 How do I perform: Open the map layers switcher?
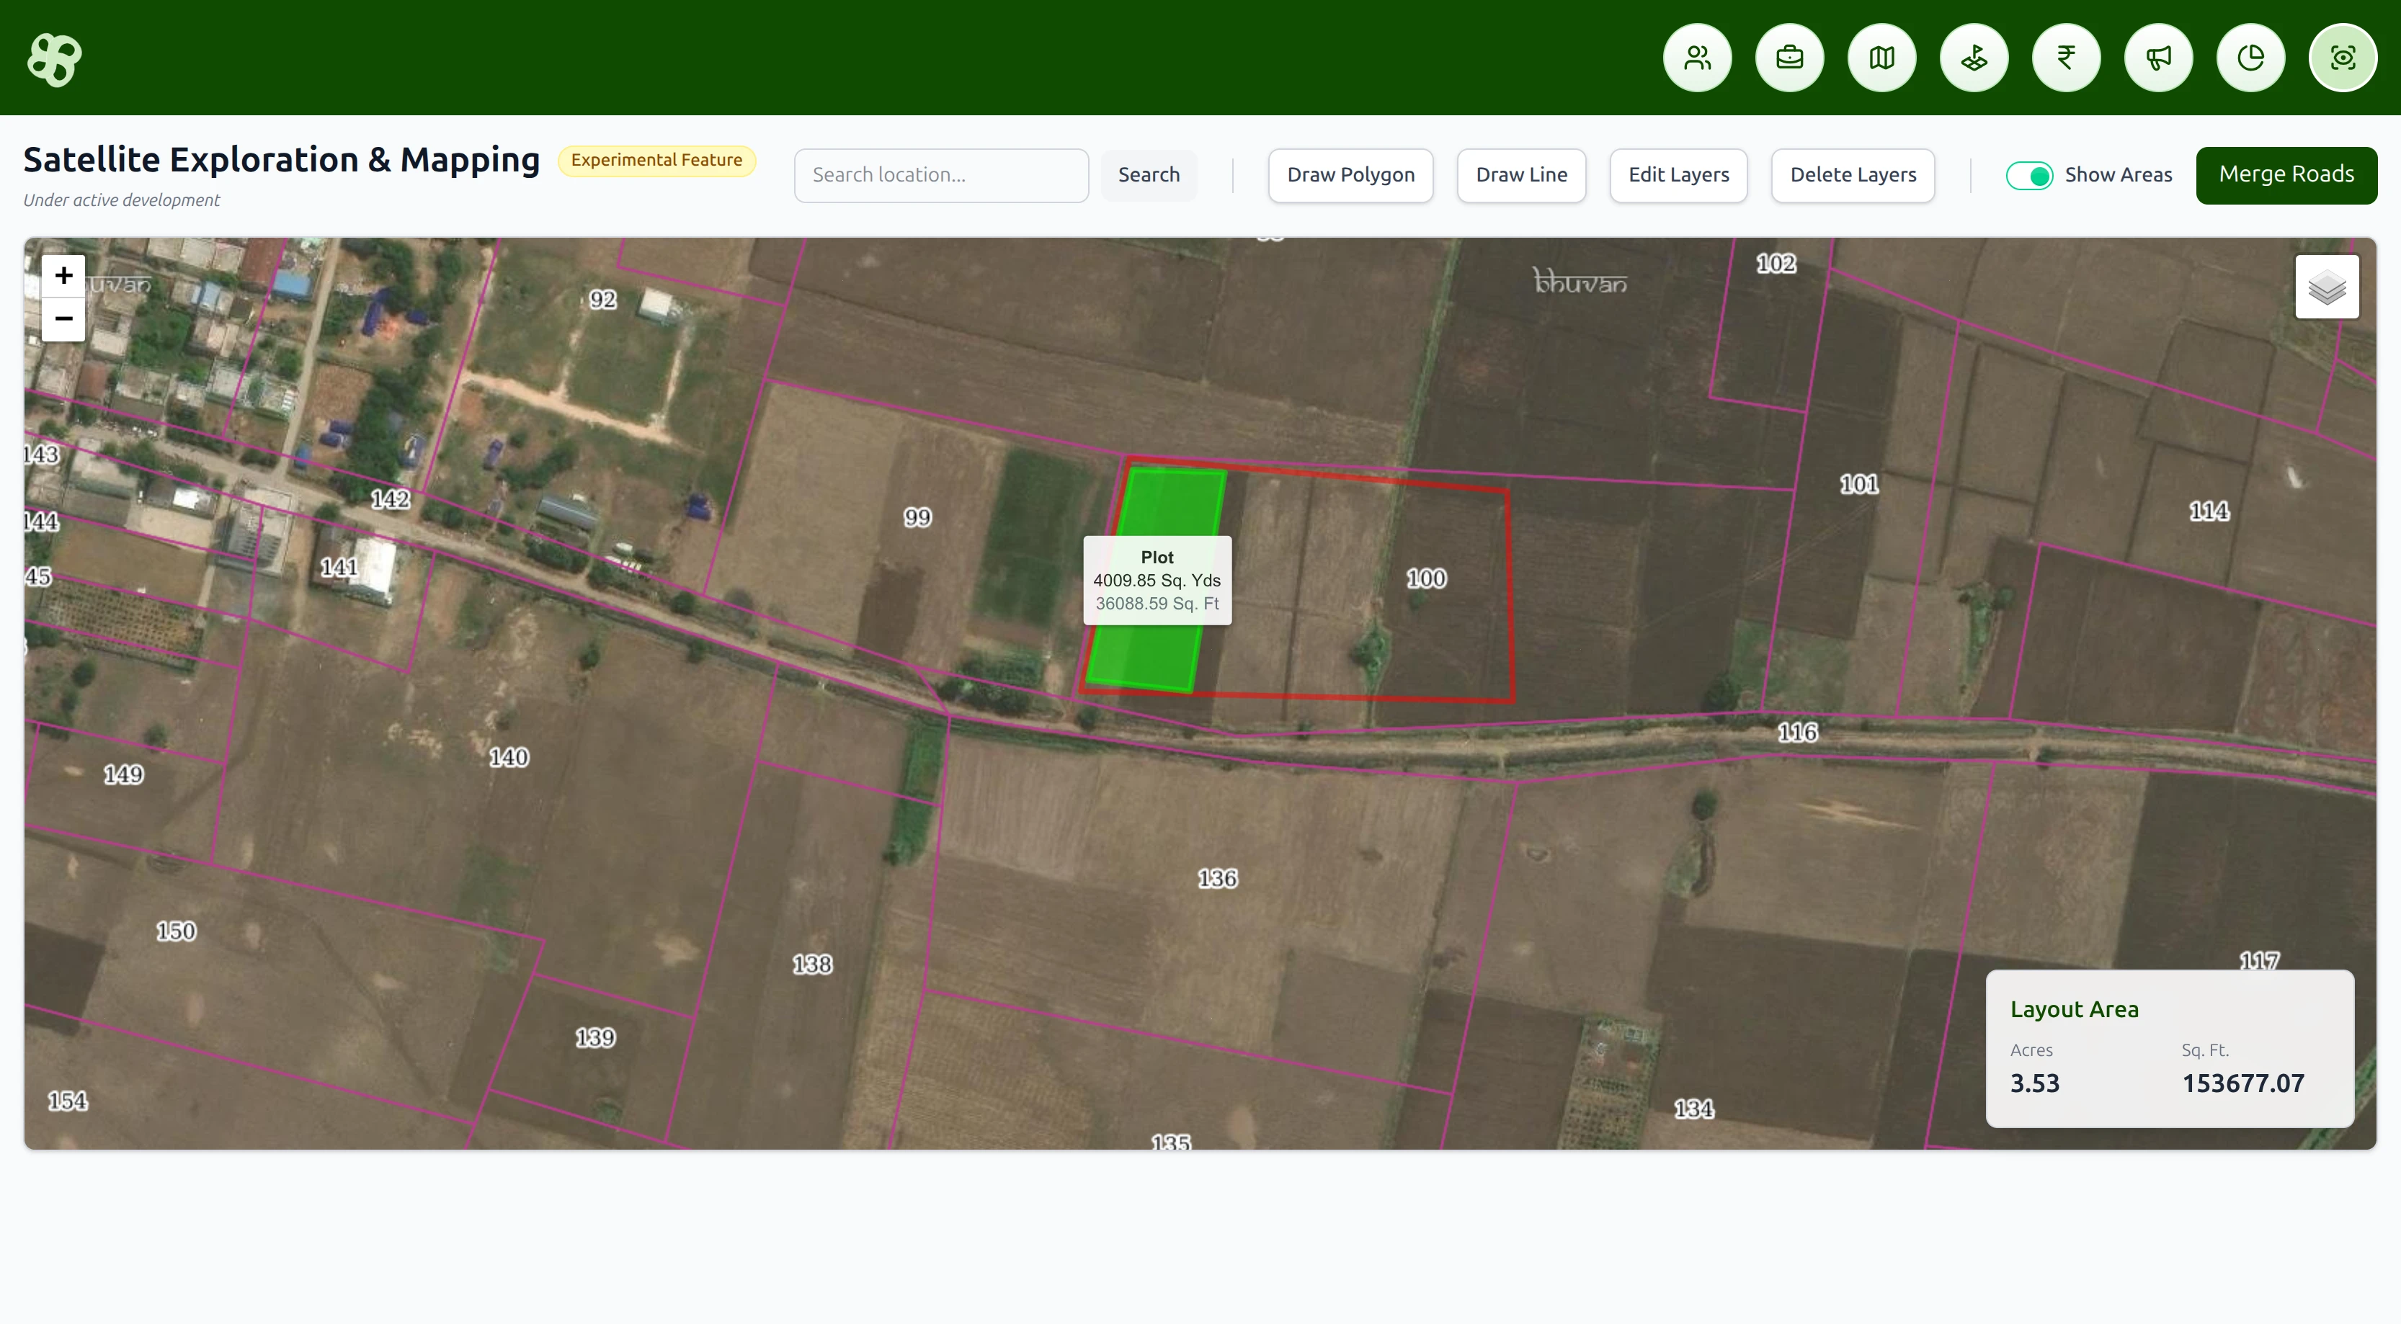(x=2327, y=286)
